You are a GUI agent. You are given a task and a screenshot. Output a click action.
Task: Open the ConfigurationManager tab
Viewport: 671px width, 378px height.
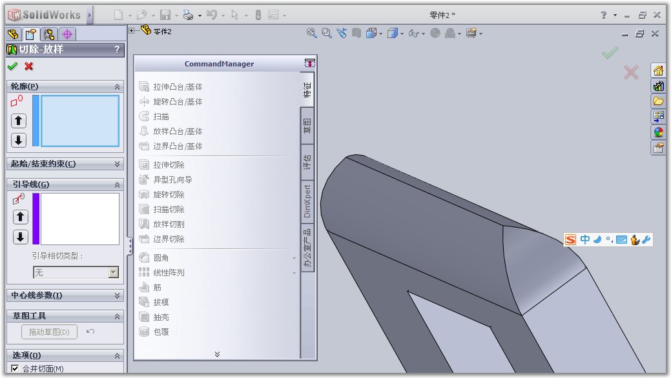(x=49, y=34)
